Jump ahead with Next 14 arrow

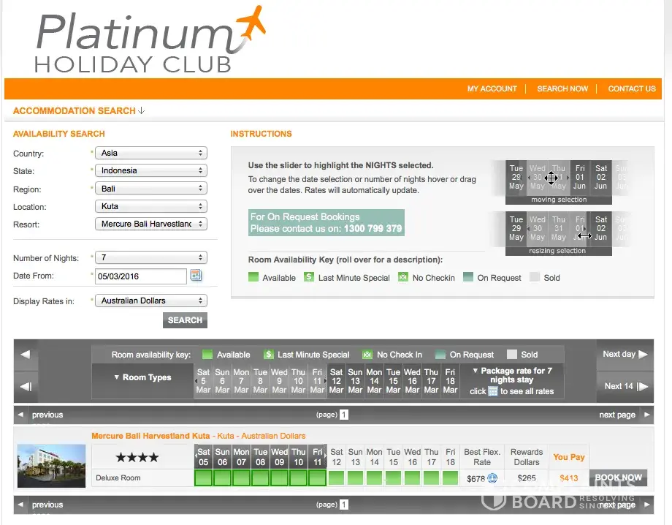(x=625, y=386)
